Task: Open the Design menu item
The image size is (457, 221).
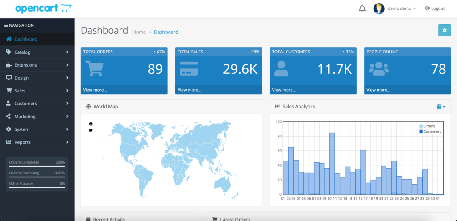Action: click(37, 78)
